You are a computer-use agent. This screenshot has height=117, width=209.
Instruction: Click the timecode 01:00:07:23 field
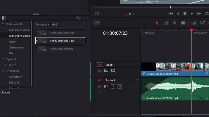tap(115, 33)
